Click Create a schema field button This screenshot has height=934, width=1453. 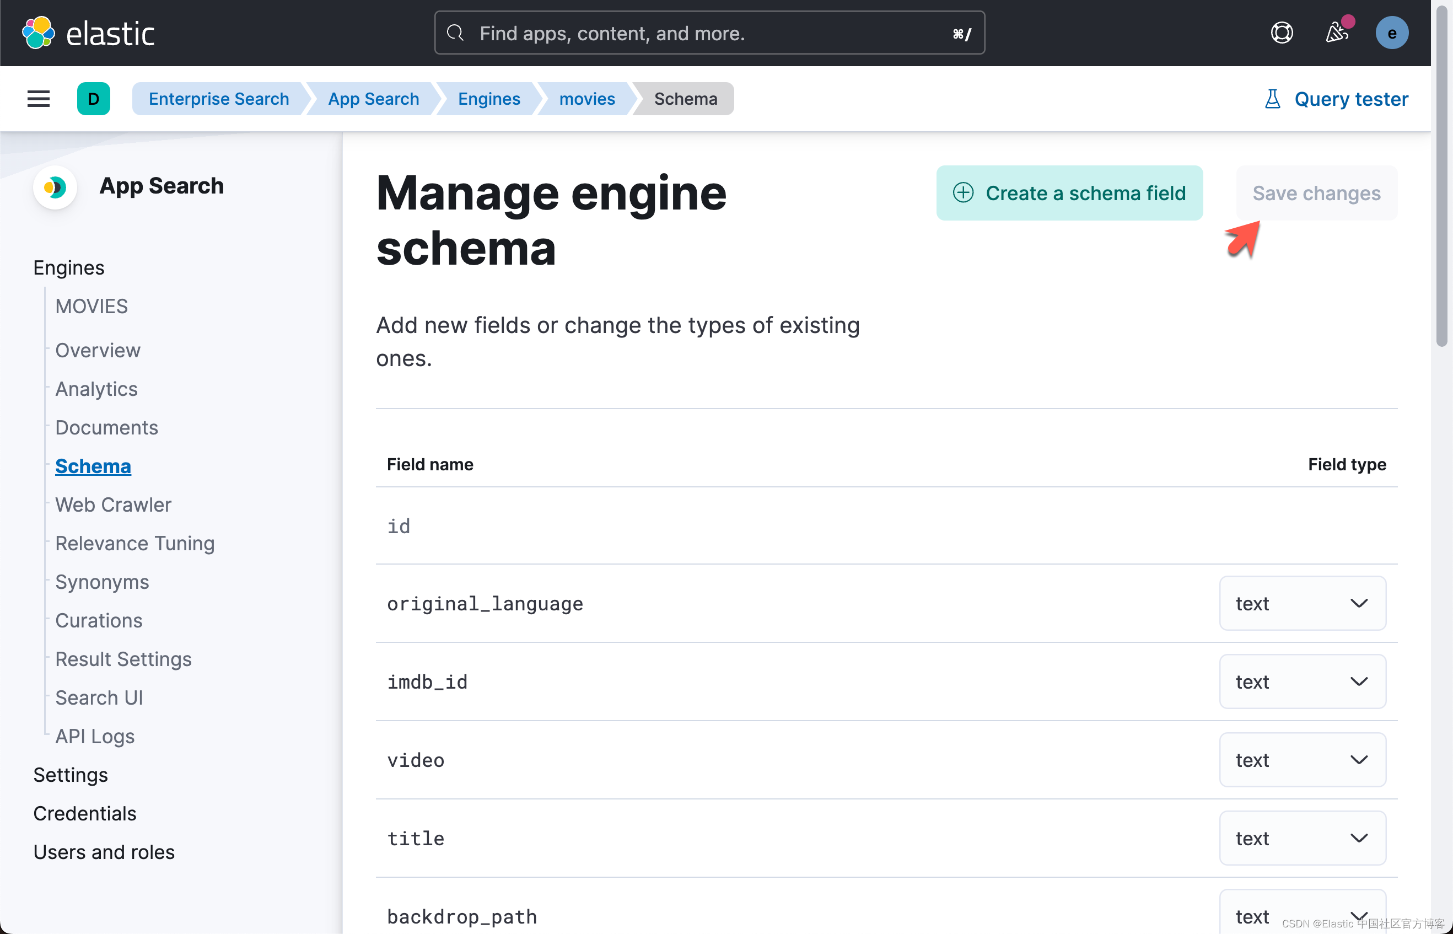click(x=1069, y=193)
